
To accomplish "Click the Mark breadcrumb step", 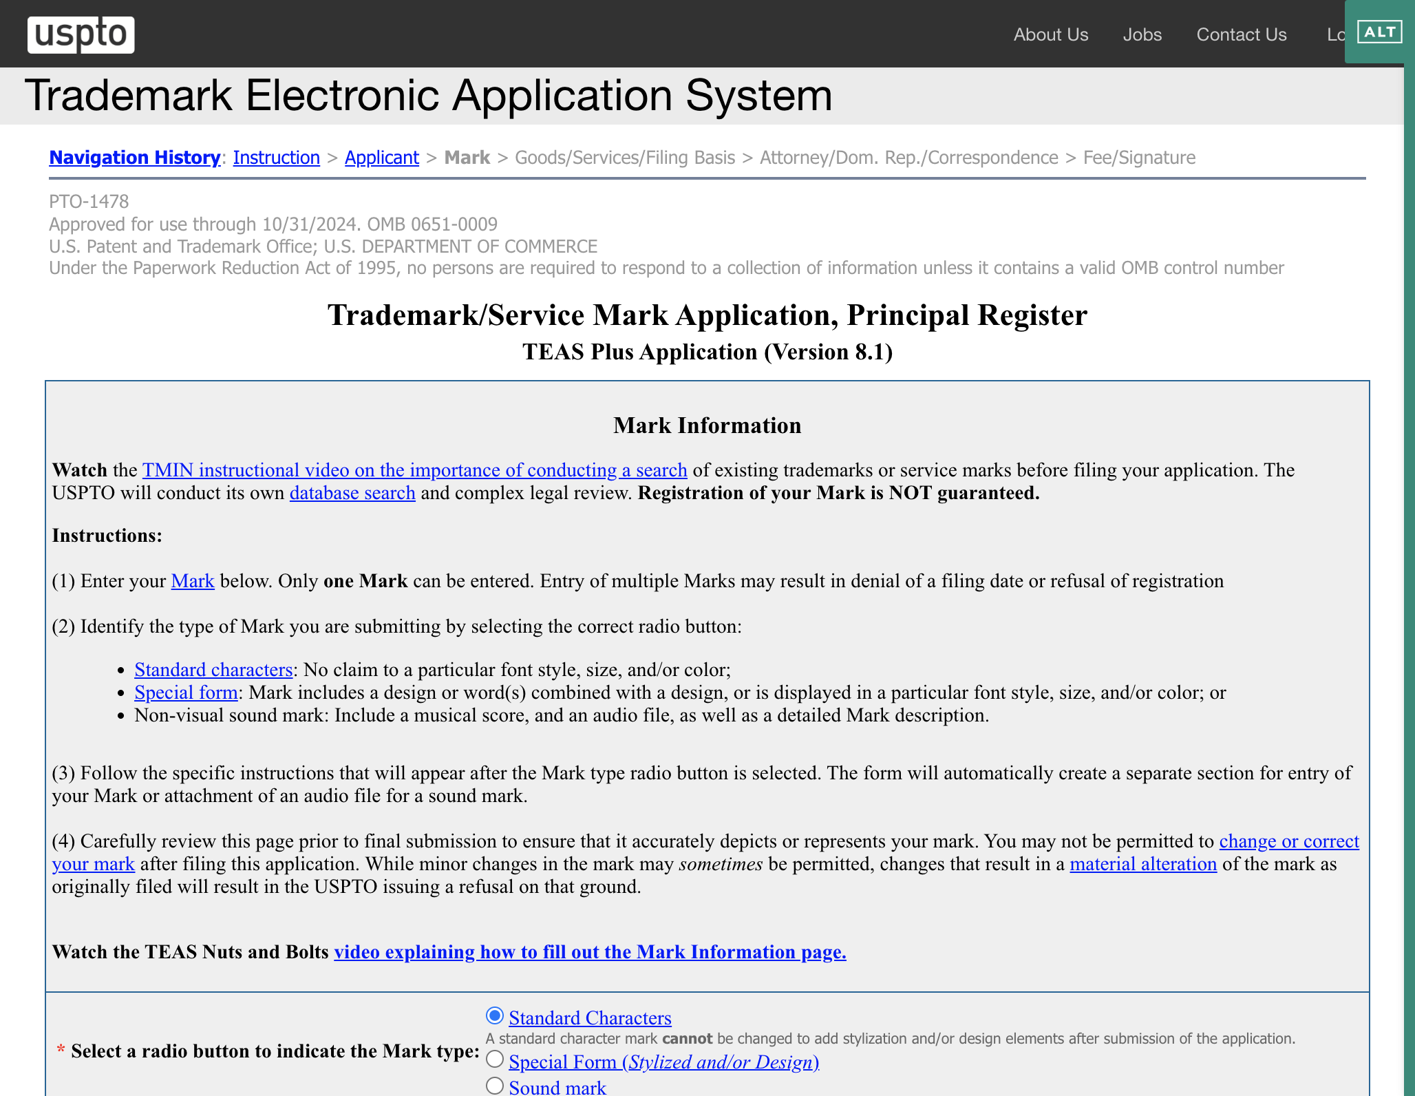I will (x=467, y=158).
